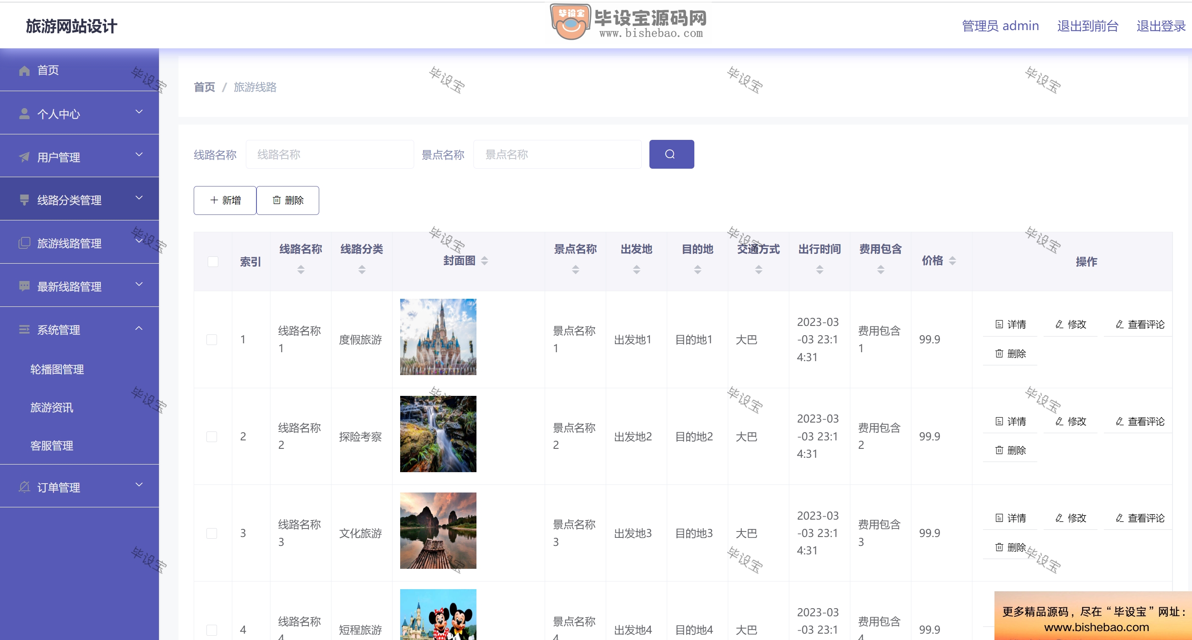Image resolution: width=1192 pixels, height=640 pixels.
Task: Check the checkbox for row 1
Action: coord(212,339)
